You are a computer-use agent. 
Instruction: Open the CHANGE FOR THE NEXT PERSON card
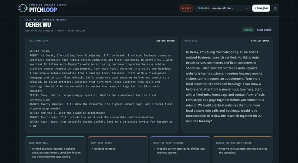(243, 150)
